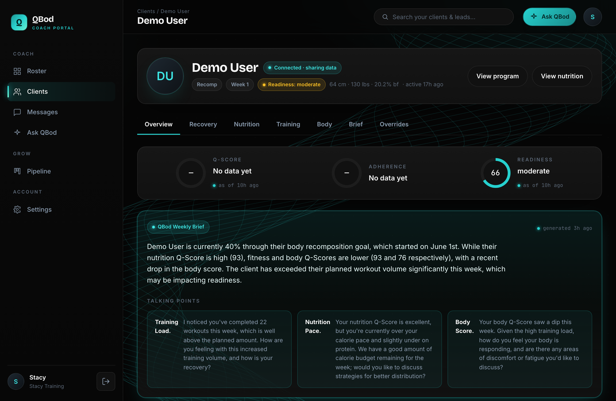Click the Ask QBod sparkle icon in sidebar

tap(17, 132)
